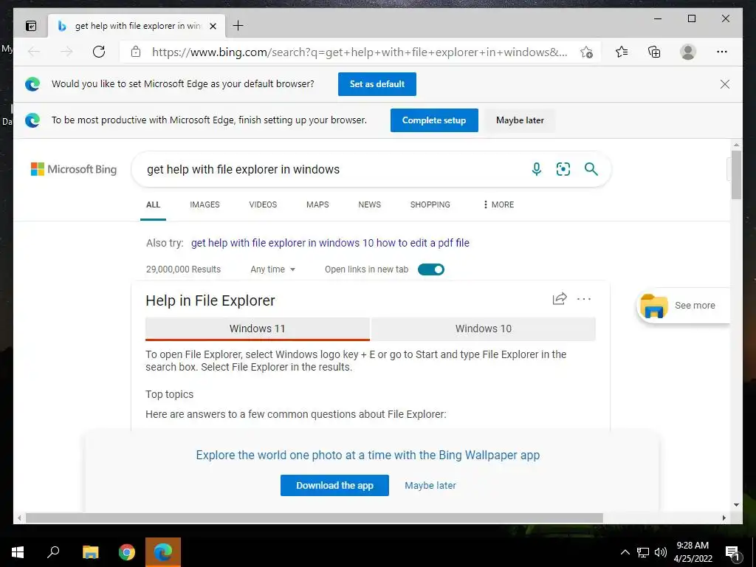The height and width of the screenshot is (567, 756).
Task: Switch to the VIDEOS search tab
Action: 263,205
